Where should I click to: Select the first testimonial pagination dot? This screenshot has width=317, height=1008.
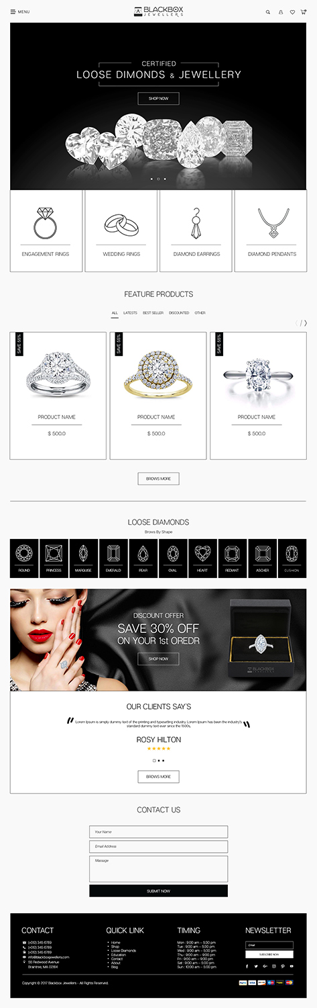point(154,760)
